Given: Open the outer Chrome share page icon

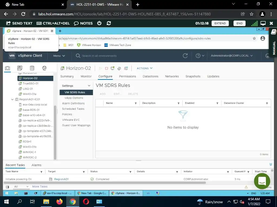Looking at the screenshot, I should pos(243,14).
